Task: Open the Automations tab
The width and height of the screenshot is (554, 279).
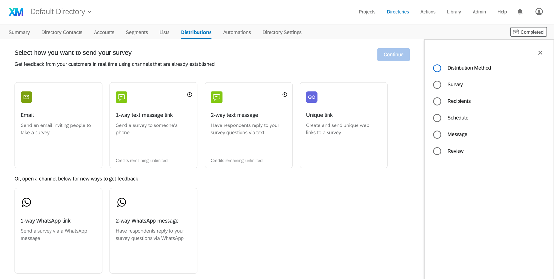Action: tap(237, 32)
